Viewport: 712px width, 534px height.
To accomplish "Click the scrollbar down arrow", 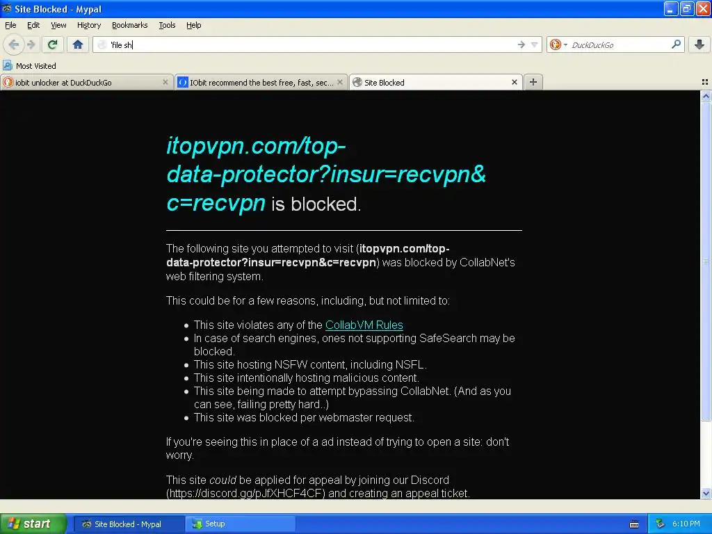I will 706,494.
